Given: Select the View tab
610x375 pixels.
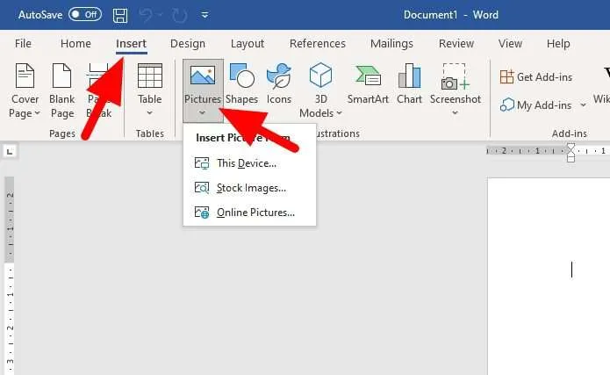Looking at the screenshot, I should pyautogui.click(x=510, y=44).
